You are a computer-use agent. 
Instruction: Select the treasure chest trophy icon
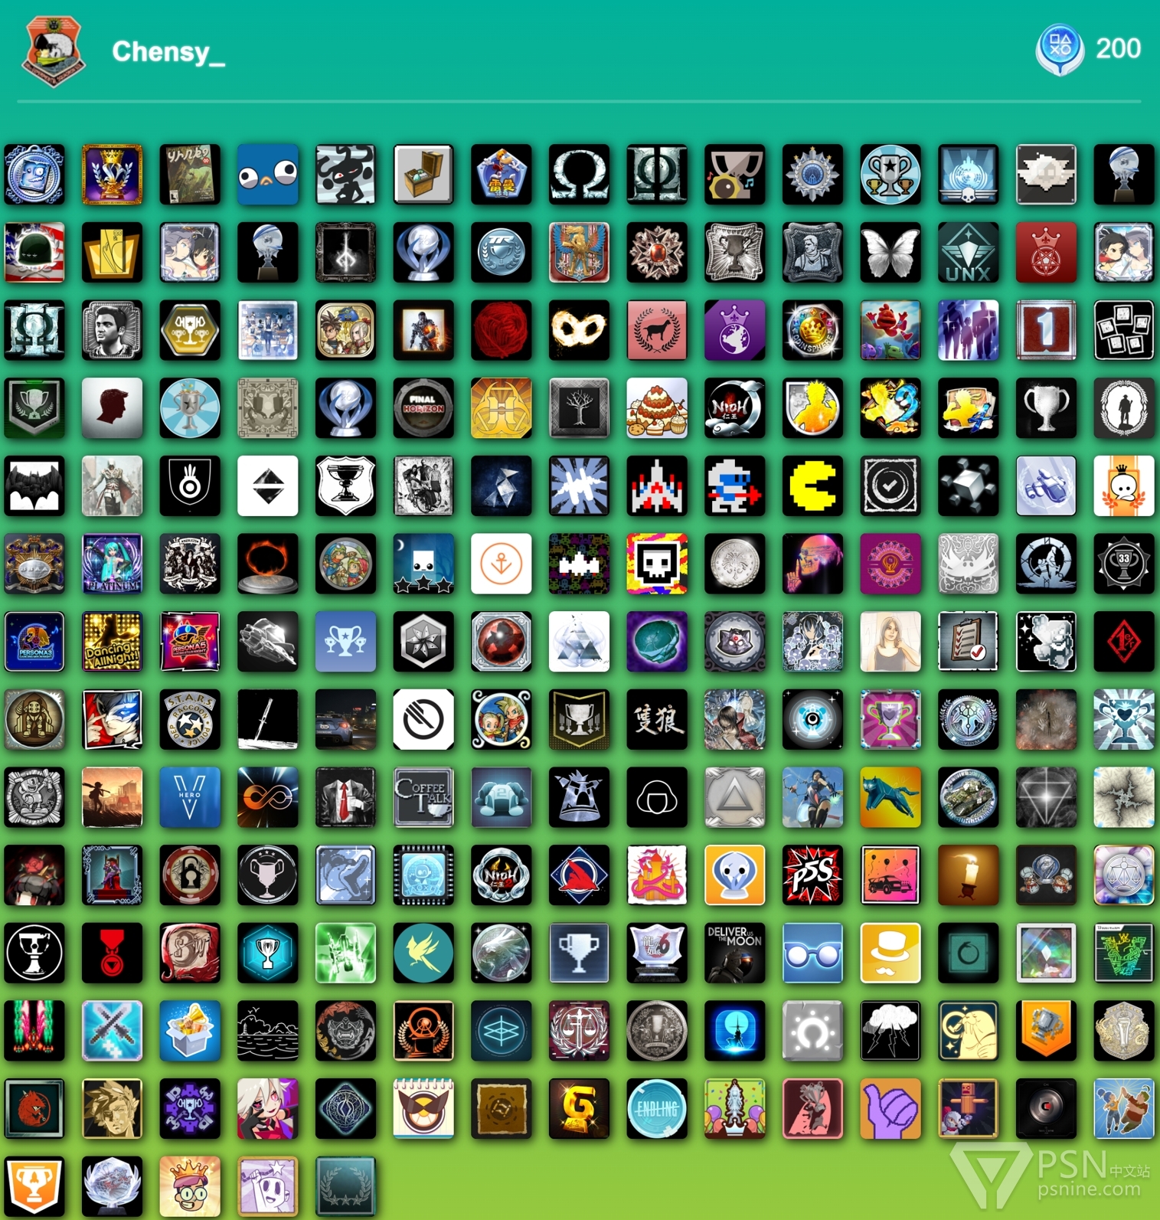tap(423, 175)
